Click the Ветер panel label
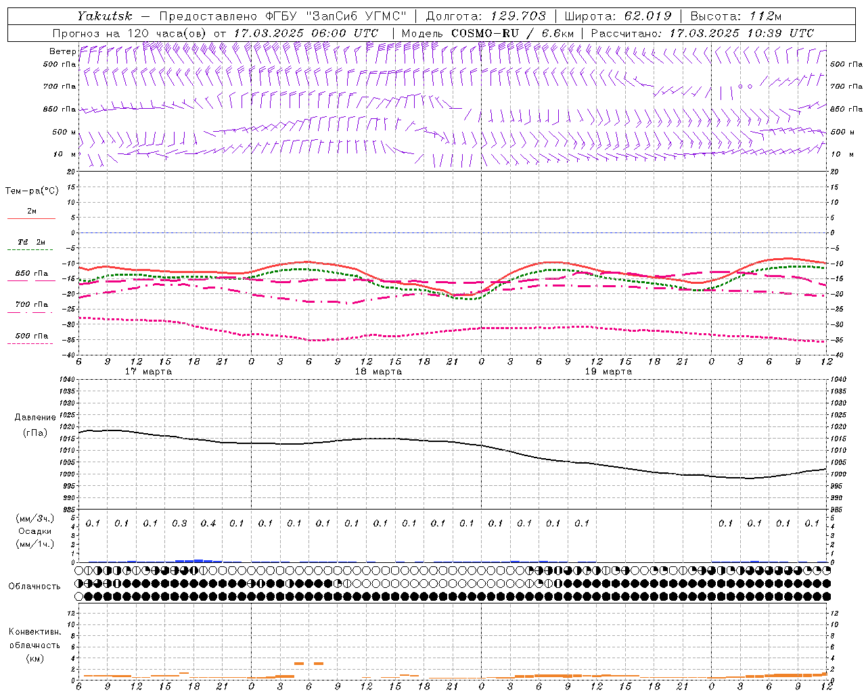The height and width of the screenshot is (692, 866). 62,51
